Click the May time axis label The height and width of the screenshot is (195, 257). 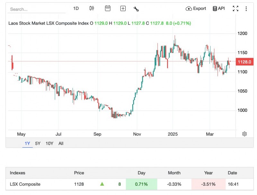pos(21,134)
